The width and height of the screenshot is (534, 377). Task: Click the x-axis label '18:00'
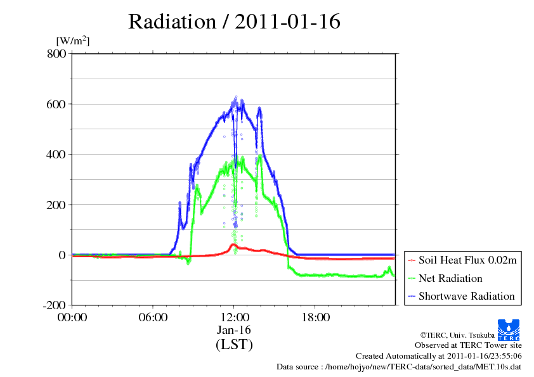coord(315,317)
